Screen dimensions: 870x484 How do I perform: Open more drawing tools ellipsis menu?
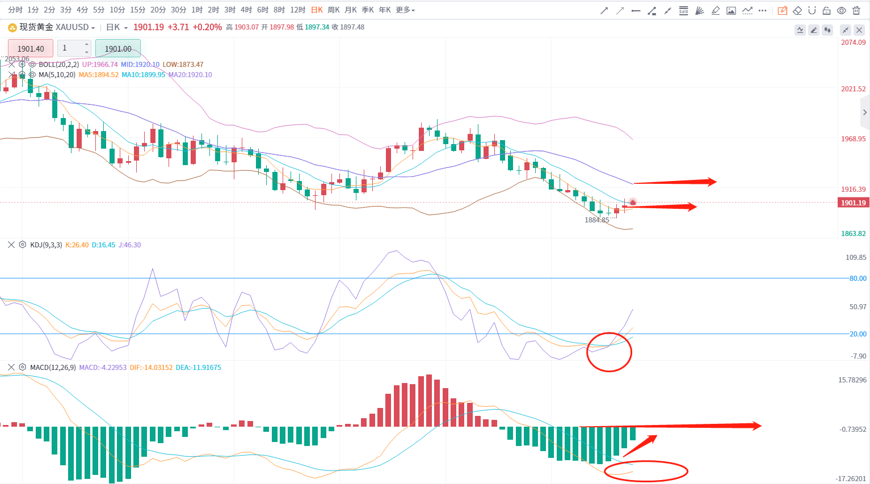(763, 10)
